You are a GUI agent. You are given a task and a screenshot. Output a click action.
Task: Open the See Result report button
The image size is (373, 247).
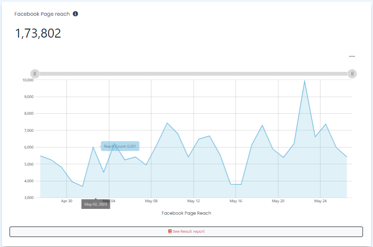(x=186, y=231)
